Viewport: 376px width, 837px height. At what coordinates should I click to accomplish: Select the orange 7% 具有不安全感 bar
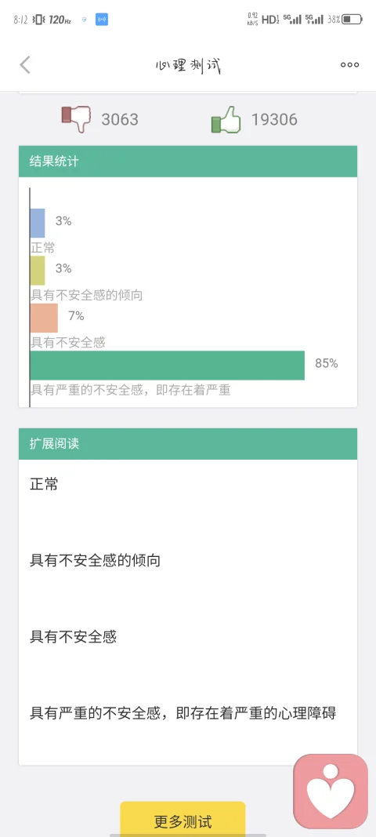tap(44, 318)
